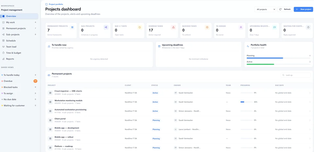This screenshot has width=314, height=152.
Task: Select Sub-projects in the sidebar
Action: point(20,34)
